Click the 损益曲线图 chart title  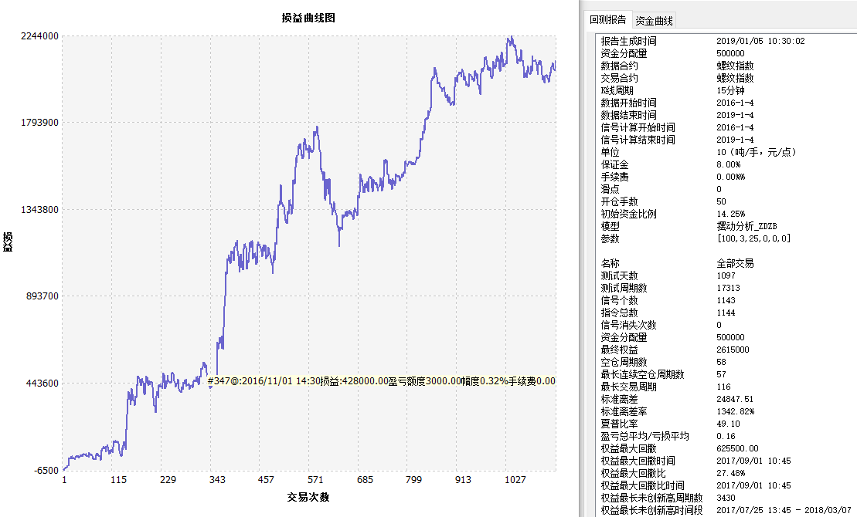308,18
